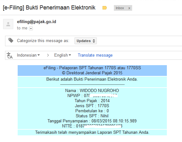Click 'Terimakasih telah menyampaikan Laporan' footer text

pyautogui.click(x=92, y=133)
